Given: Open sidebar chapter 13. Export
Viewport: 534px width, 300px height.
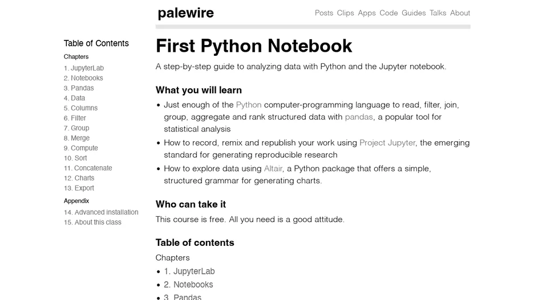Looking at the screenshot, I should [x=79, y=188].
